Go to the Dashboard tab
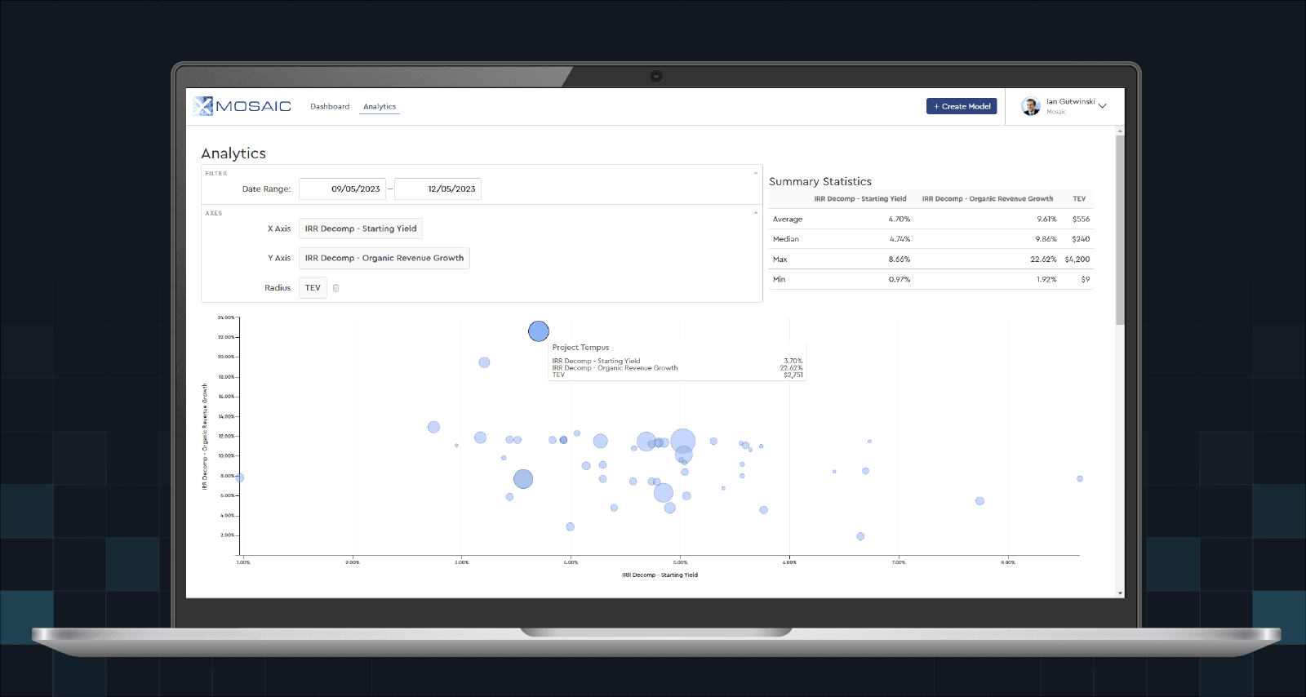Screen dimensions: 1306x697 (330, 107)
